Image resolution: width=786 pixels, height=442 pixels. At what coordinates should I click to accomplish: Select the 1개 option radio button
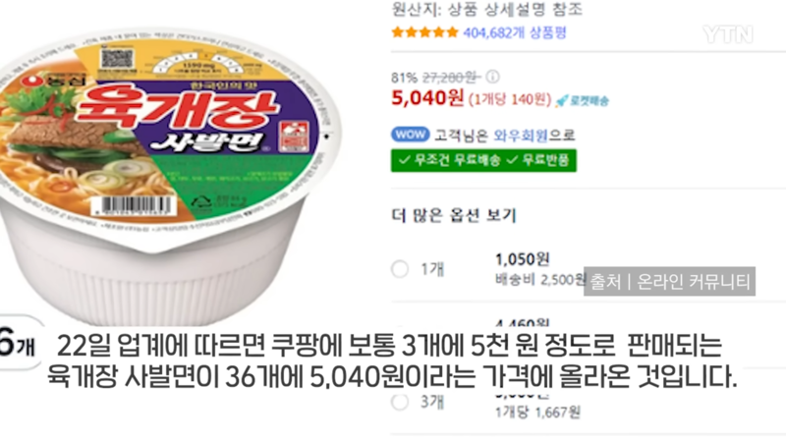[400, 269]
